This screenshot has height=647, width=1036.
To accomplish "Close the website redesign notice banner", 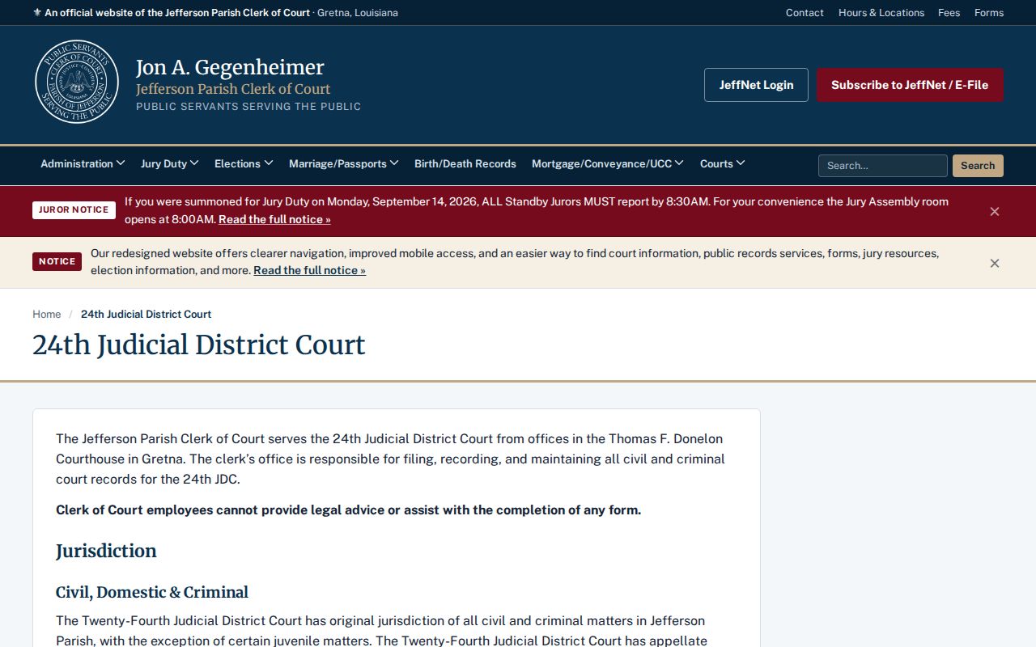I will pyautogui.click(x=995, y=263).
